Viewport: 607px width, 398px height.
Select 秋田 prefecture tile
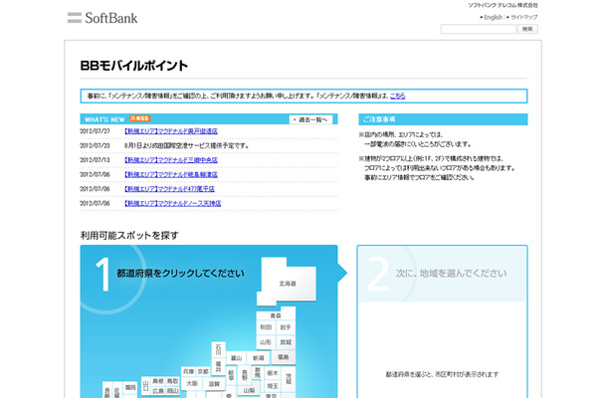[266, 327]
